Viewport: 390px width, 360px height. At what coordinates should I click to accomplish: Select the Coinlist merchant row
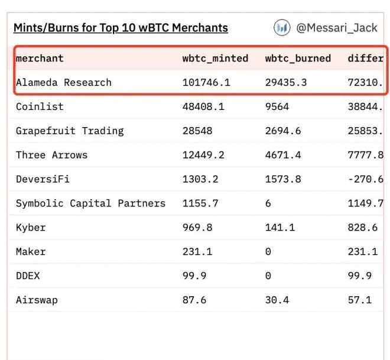[x=40, y=107]
